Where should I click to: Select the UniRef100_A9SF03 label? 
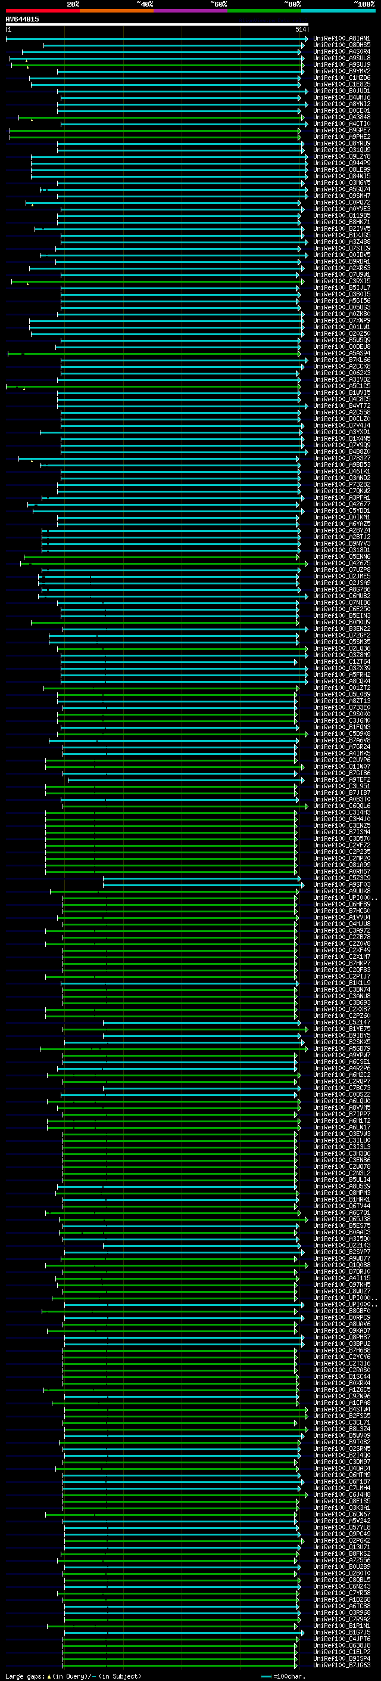point(341,885)
